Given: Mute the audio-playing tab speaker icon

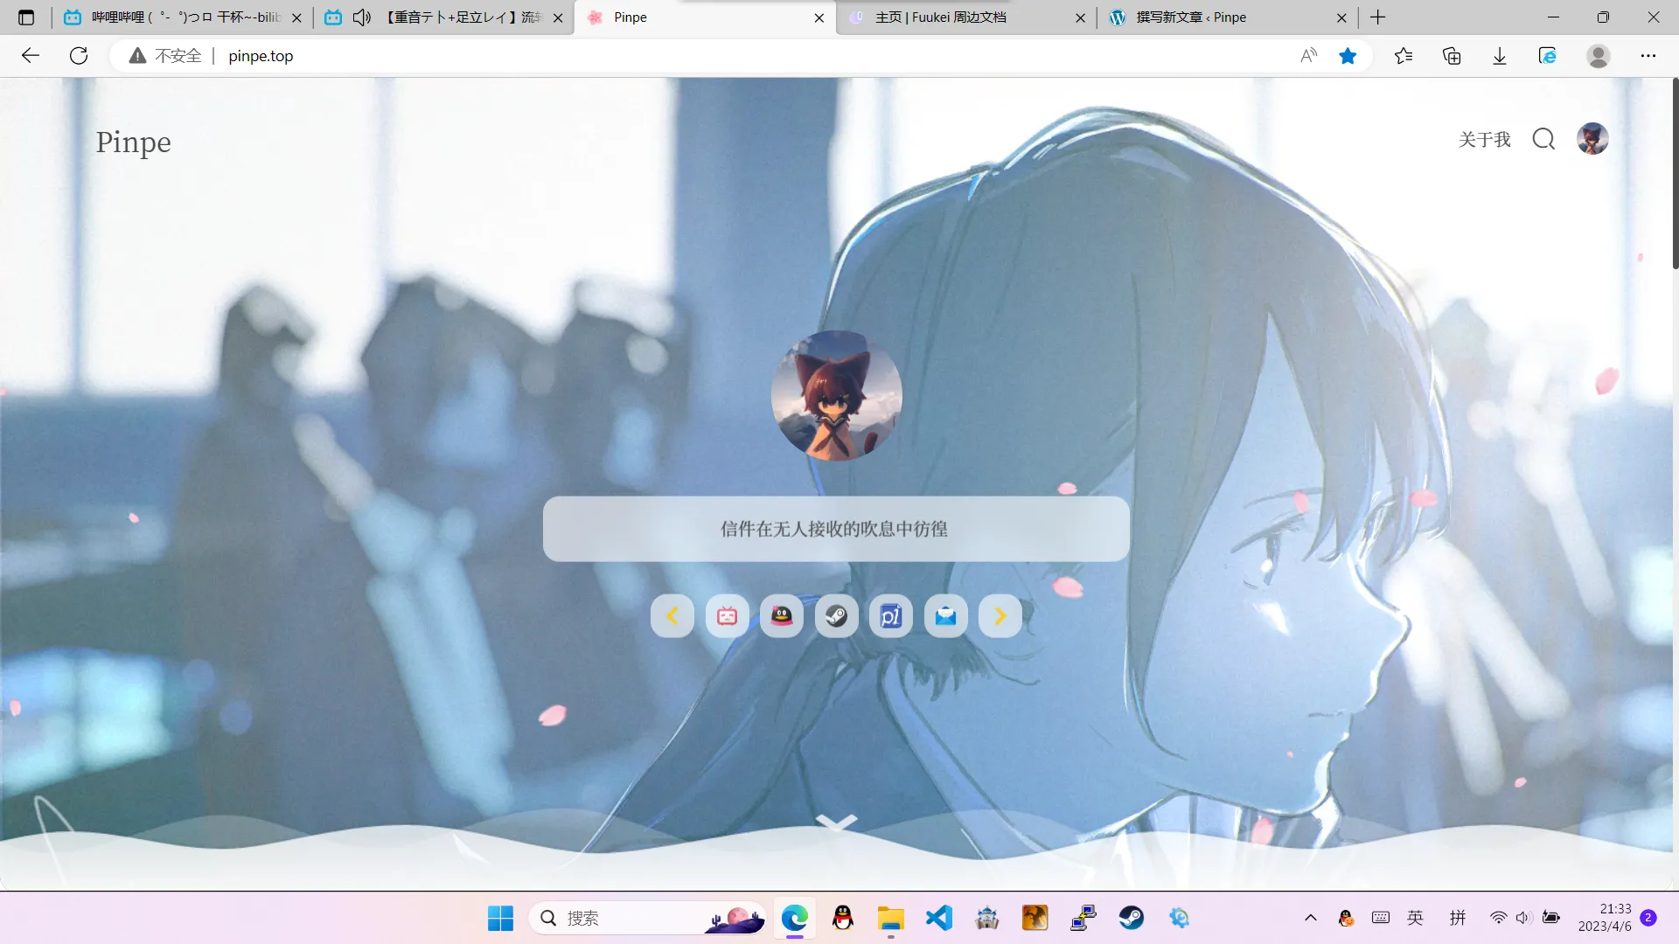Looking at the screenshot, I should (x=362, y=17).
